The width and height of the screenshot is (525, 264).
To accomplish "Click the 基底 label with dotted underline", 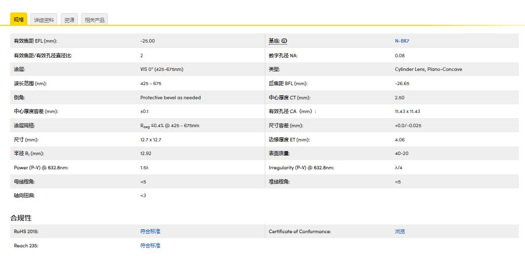I will click(x=274, y=41).
